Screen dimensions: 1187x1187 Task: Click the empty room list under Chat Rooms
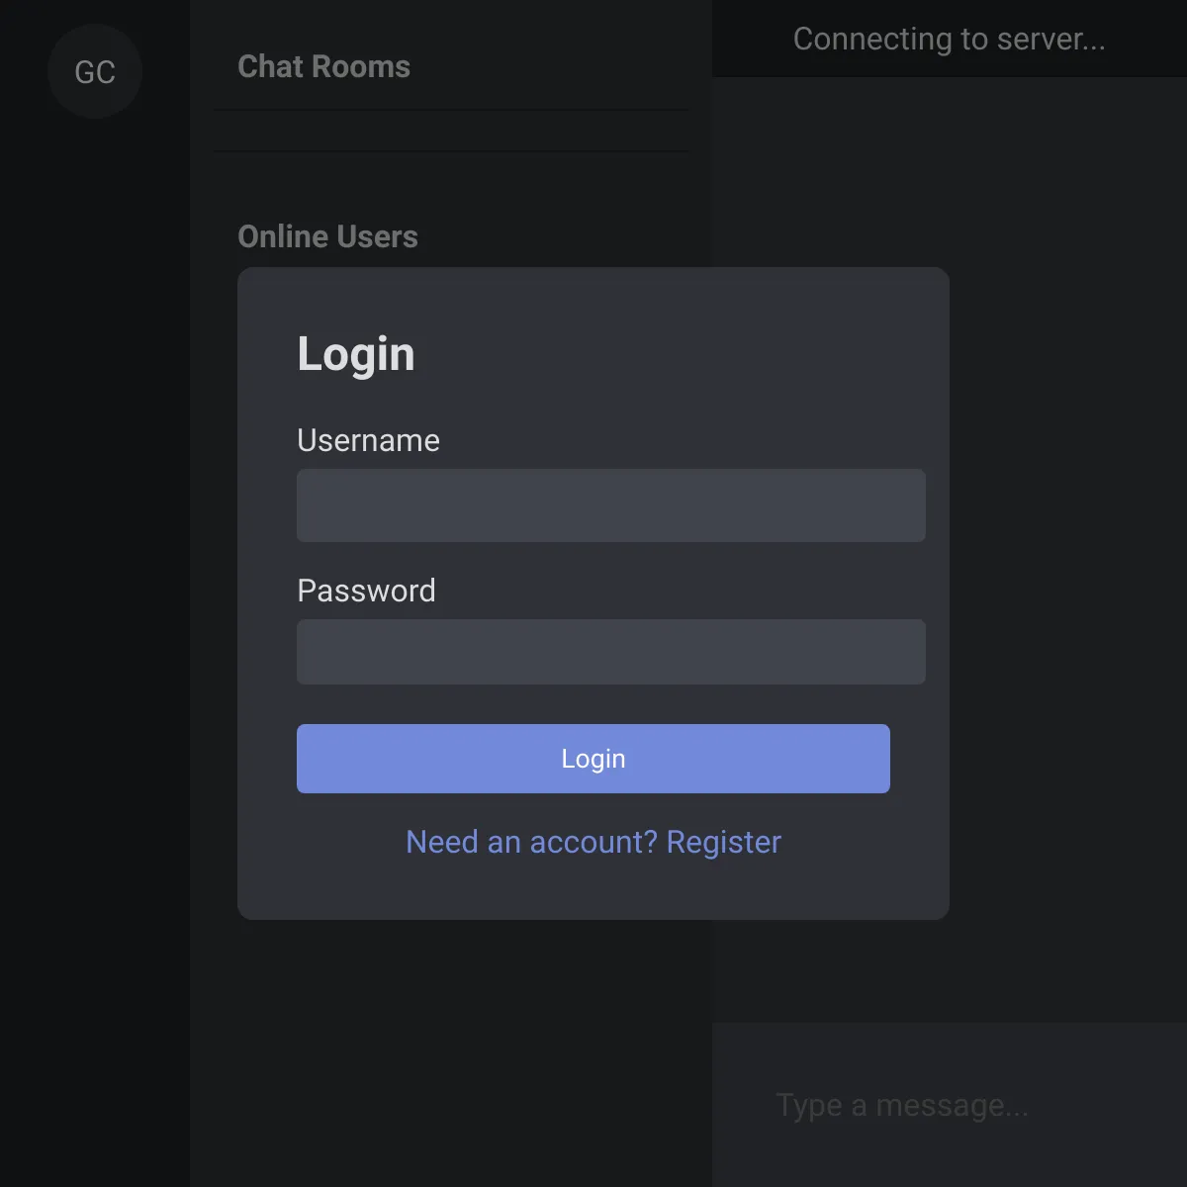(x=451, y=131)
